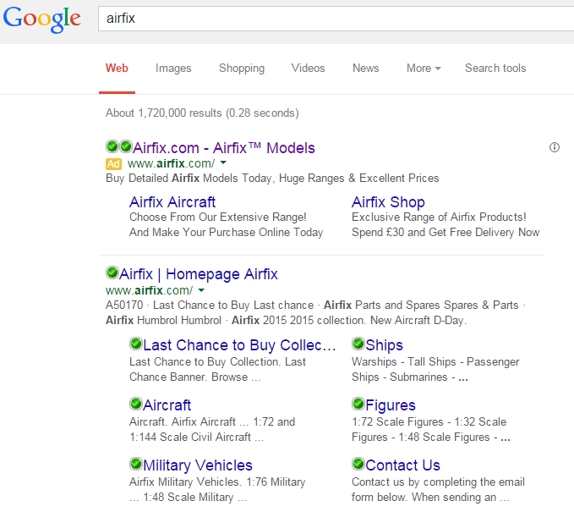The height and width of the screenshot is (512, 574).
Task: Click the yellow Ad badge
Action: click(x=113, y=164)
